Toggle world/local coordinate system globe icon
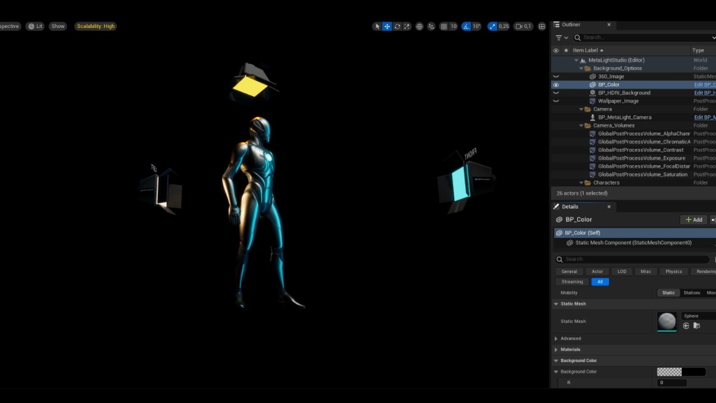716x403 pixels. point(420,26)
